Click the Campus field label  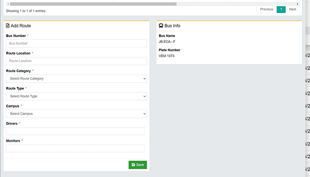[x=13, y=106]
